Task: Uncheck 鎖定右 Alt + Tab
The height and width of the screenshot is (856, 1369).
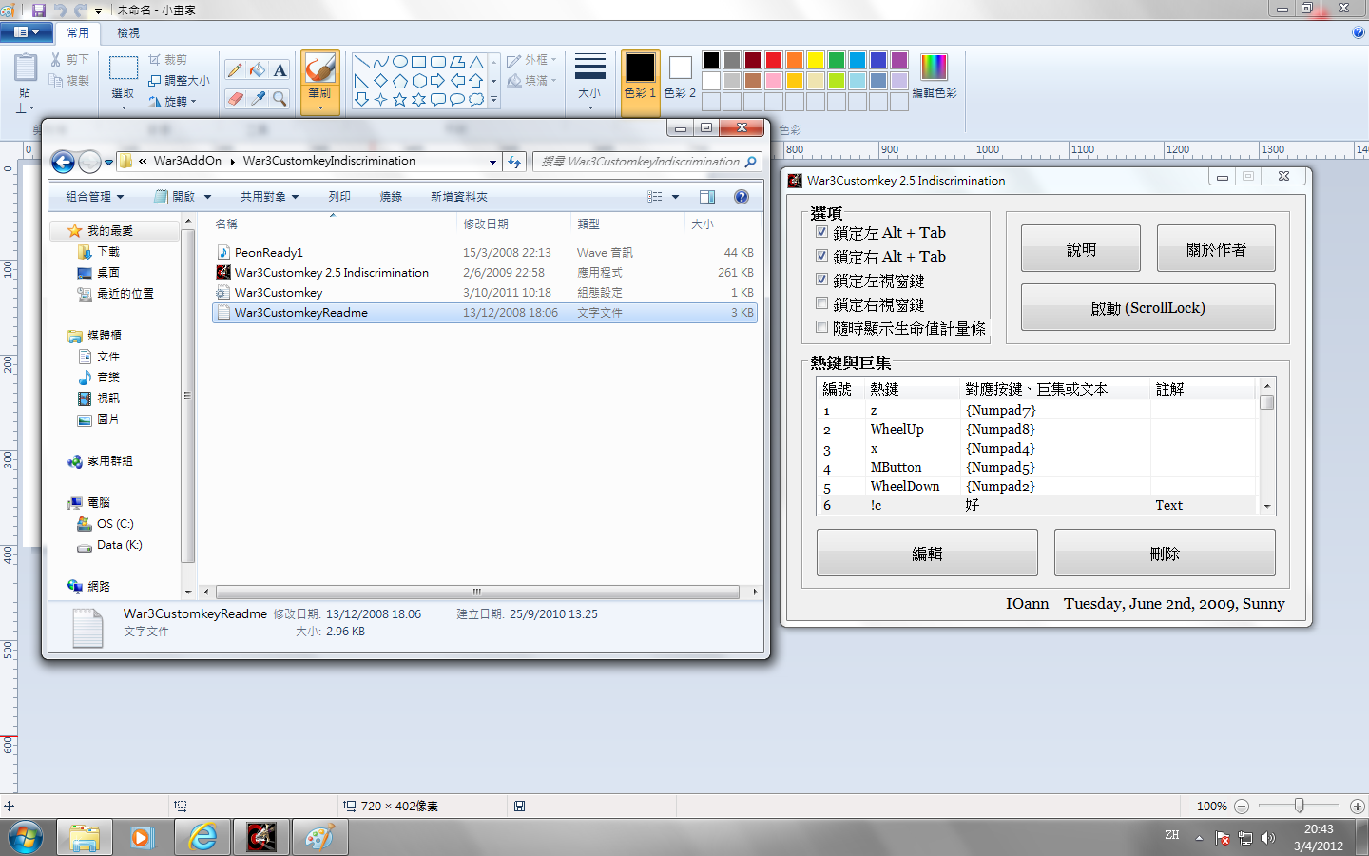Action: (822, 256)
